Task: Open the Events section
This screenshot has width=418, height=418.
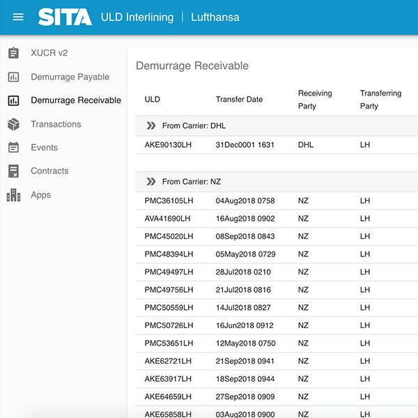Action: coord(45,148)
